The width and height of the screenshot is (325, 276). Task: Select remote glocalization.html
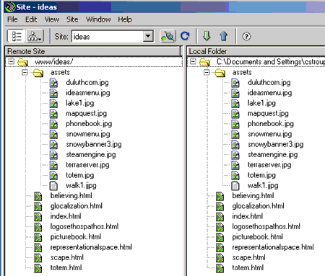click(76, 206)
